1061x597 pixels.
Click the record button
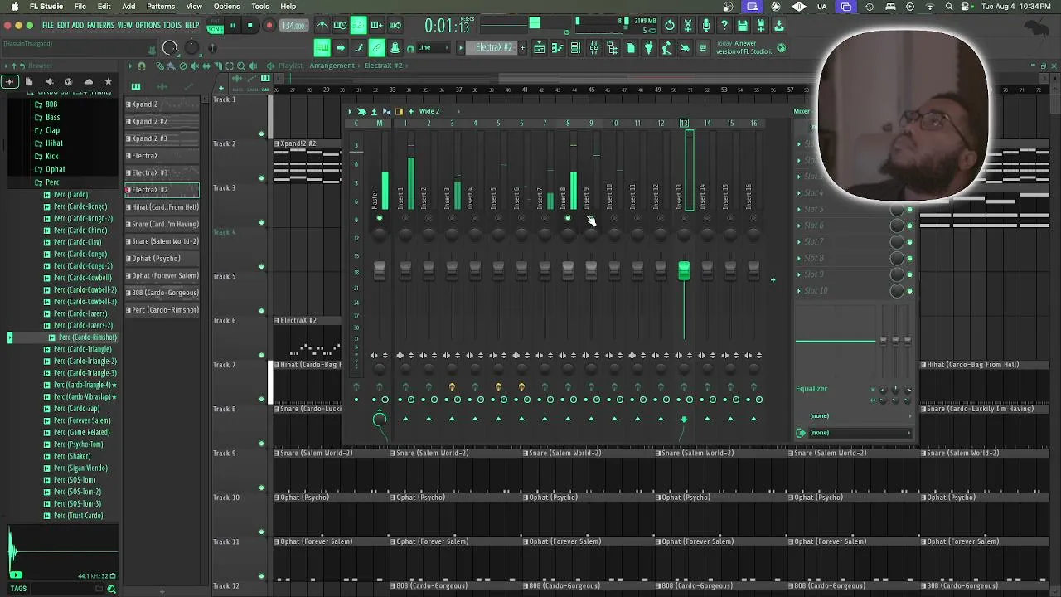coord(269,26)
